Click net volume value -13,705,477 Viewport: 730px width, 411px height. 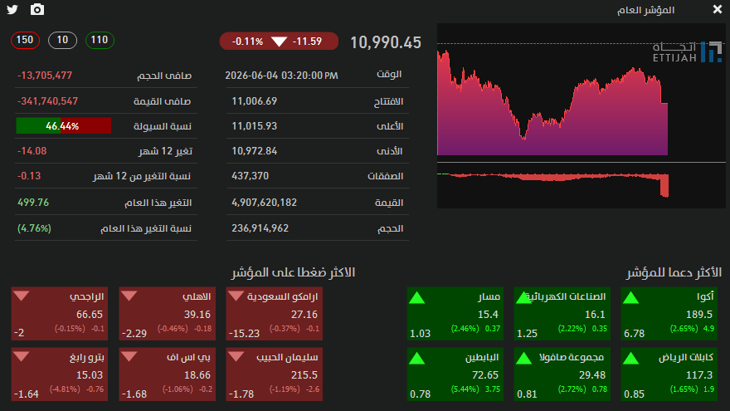pyautogui.click(x=45, y=76)
